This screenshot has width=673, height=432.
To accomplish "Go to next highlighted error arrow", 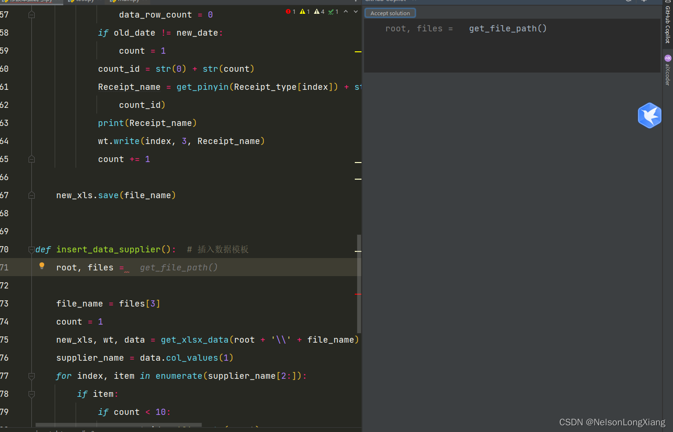I will point(356,11).
